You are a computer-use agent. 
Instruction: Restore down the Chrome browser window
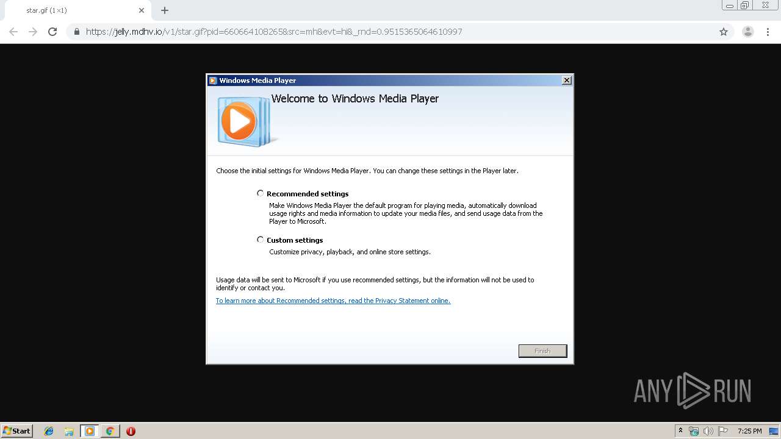pyautogui.click(x=745, y=5)
